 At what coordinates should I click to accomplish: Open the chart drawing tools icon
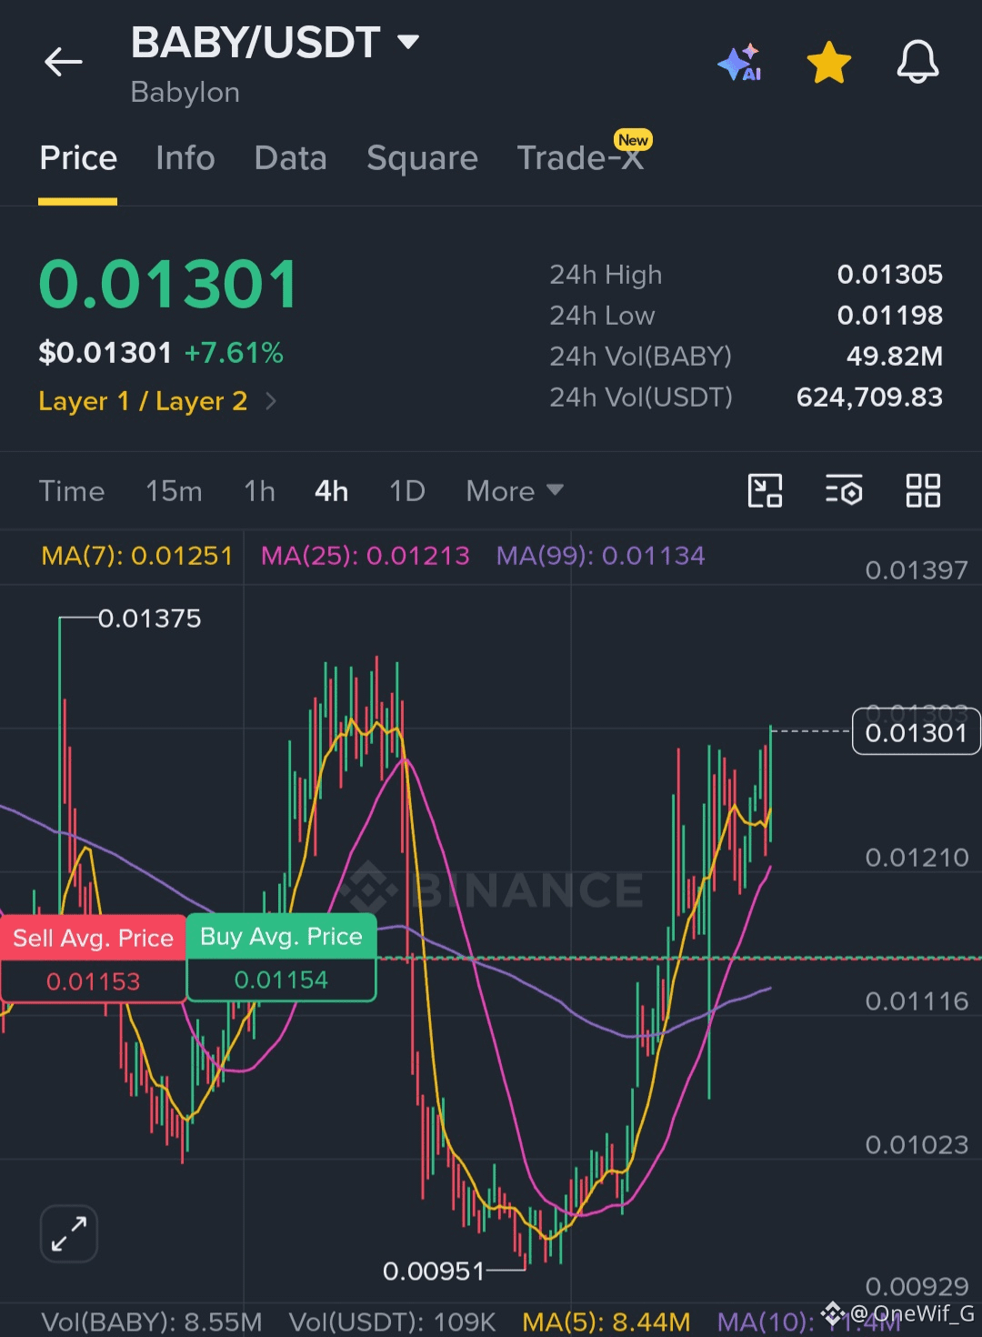765,491
